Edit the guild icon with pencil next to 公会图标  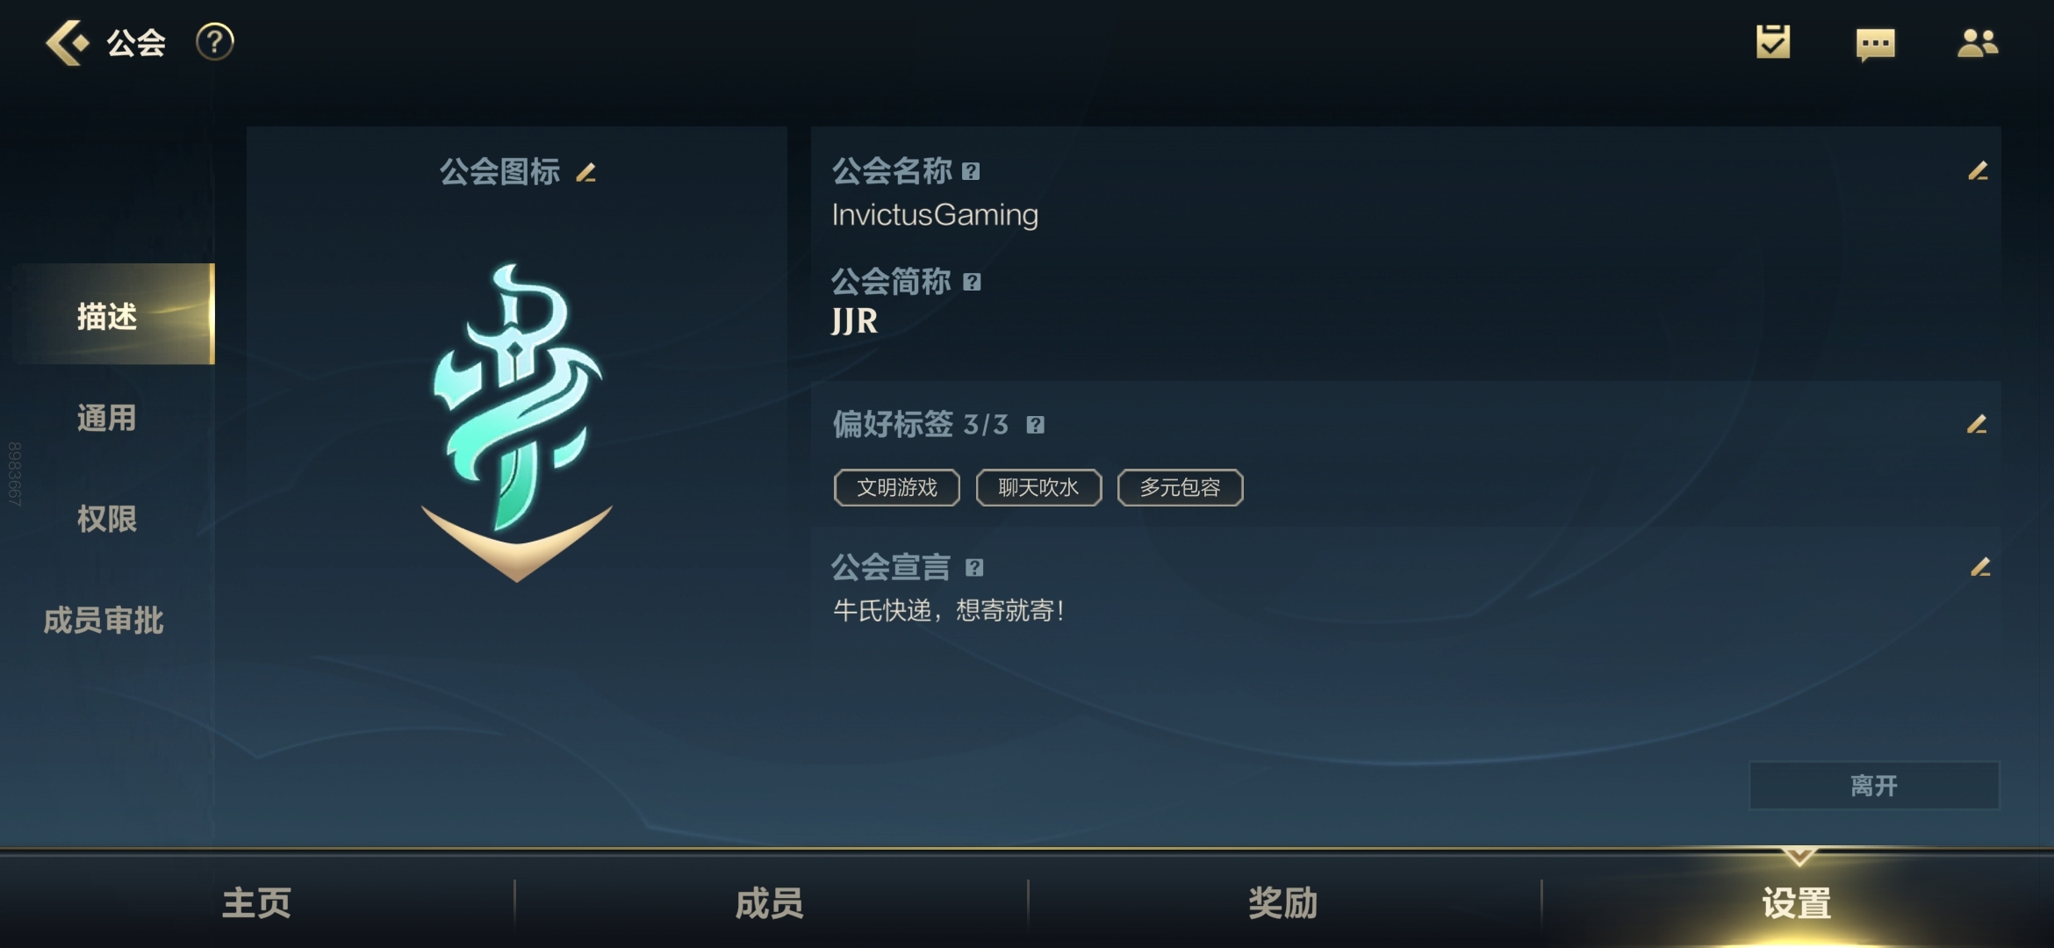point(586,173)
